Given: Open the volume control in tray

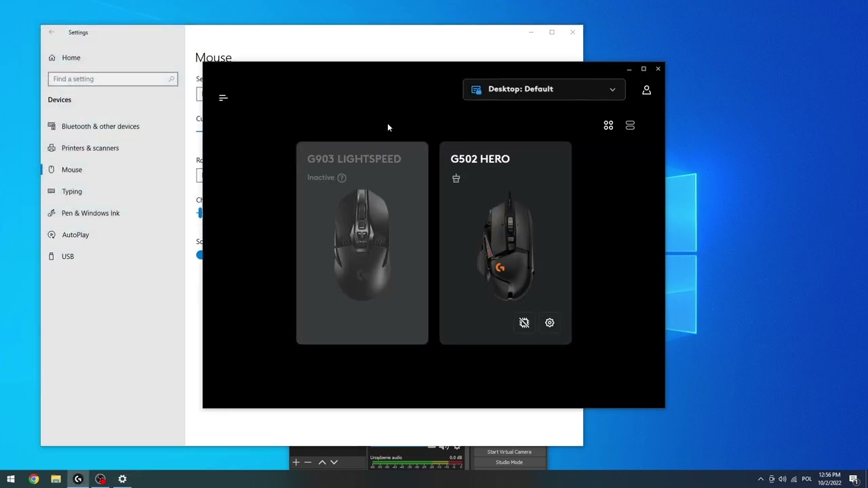Looking at the screenshot, I should tap(783, 479).
